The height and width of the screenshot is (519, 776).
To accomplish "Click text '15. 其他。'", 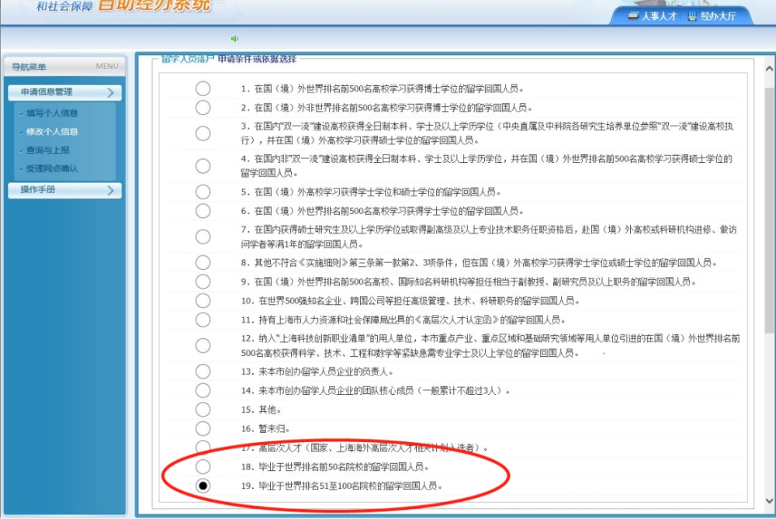I will (x=262, y=410).
